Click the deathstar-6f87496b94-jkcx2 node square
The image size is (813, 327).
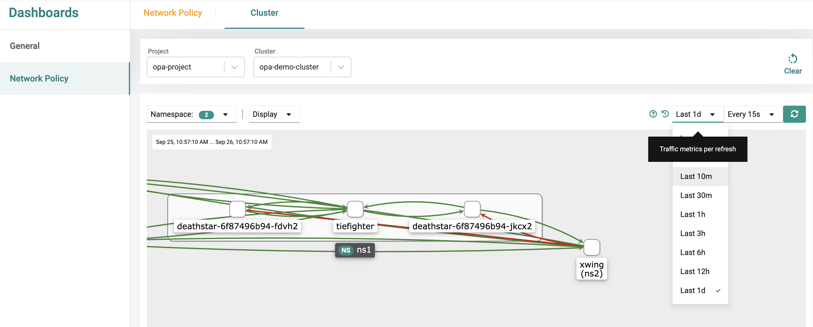[x=472, y=209]
